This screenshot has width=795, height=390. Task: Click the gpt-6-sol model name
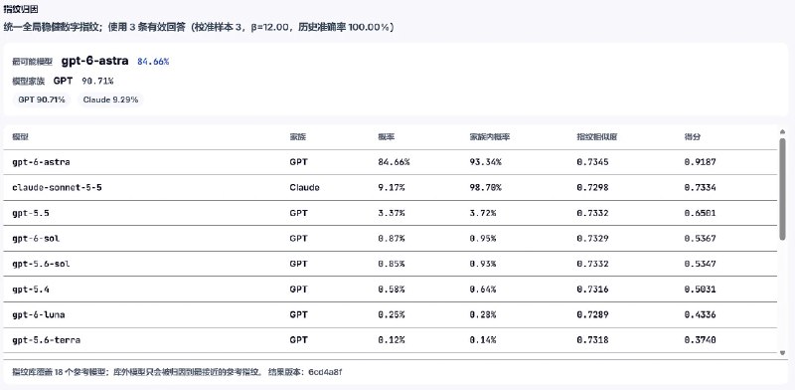(36, 239)
